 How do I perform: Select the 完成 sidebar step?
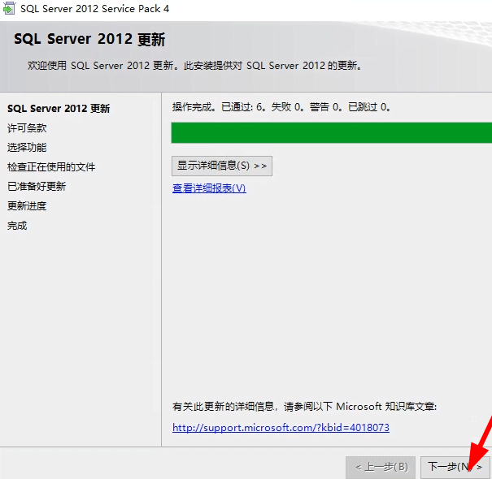click(17, 226)
